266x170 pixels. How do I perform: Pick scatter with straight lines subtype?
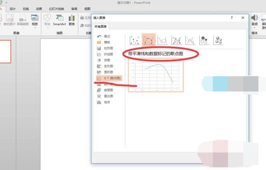click(190, 40)
